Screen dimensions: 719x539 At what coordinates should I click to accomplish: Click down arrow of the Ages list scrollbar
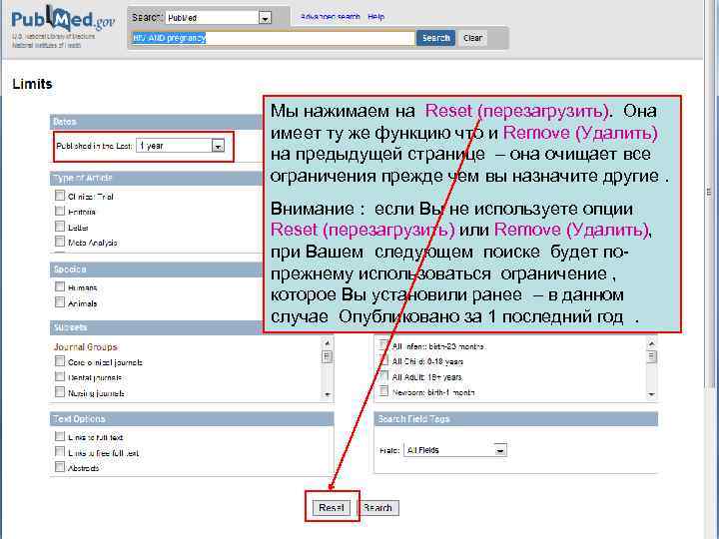pyautogui.click(x=651, y=394)
